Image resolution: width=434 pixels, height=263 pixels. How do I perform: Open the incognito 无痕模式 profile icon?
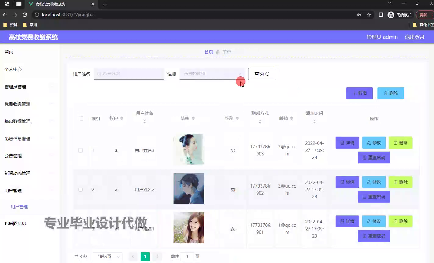(400, 15)
